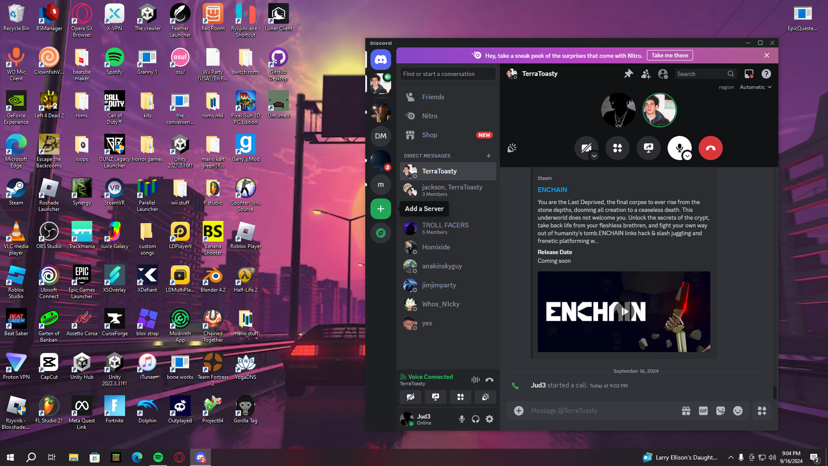This screenshot has height=466, width=828.
Task: Open the camera options arrow on the video button
Action: [594, 156]
